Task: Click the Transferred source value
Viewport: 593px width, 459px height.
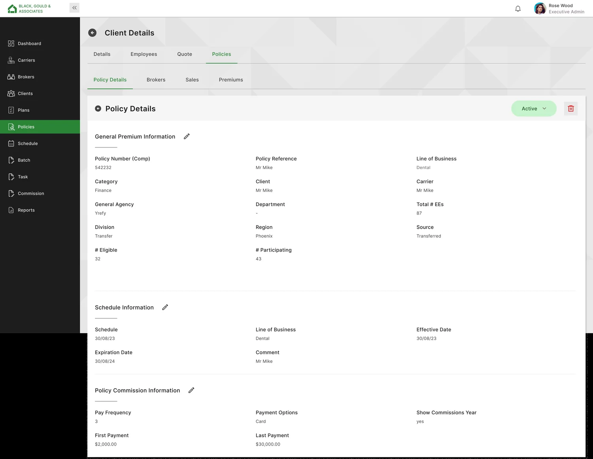Action: tap(429, 236)
